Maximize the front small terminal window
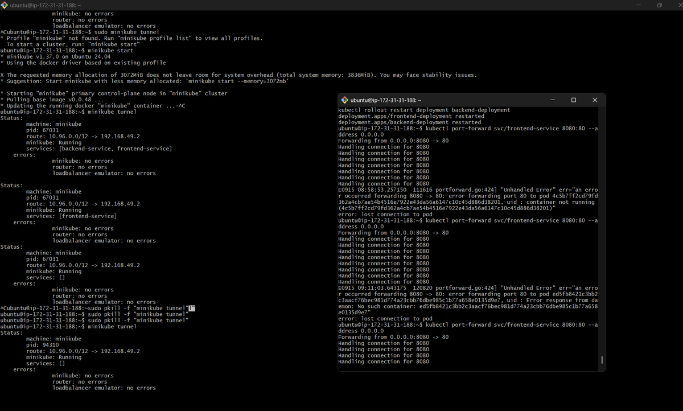 click(x=574, y=100)
